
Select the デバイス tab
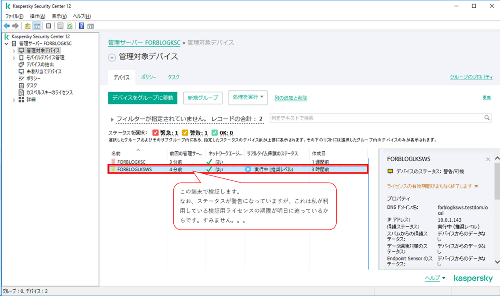point(122,78)
